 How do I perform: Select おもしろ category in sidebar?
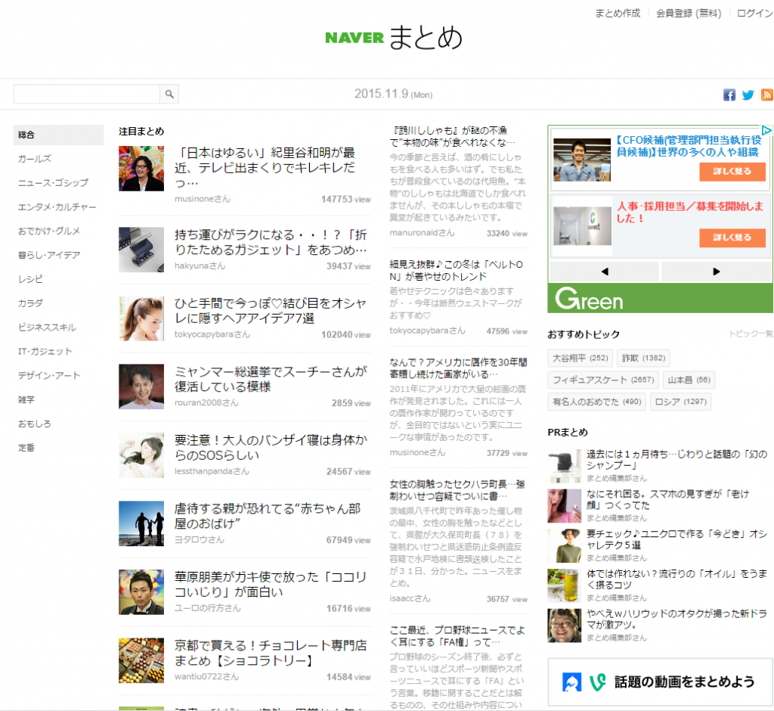(x=35, y=424)
